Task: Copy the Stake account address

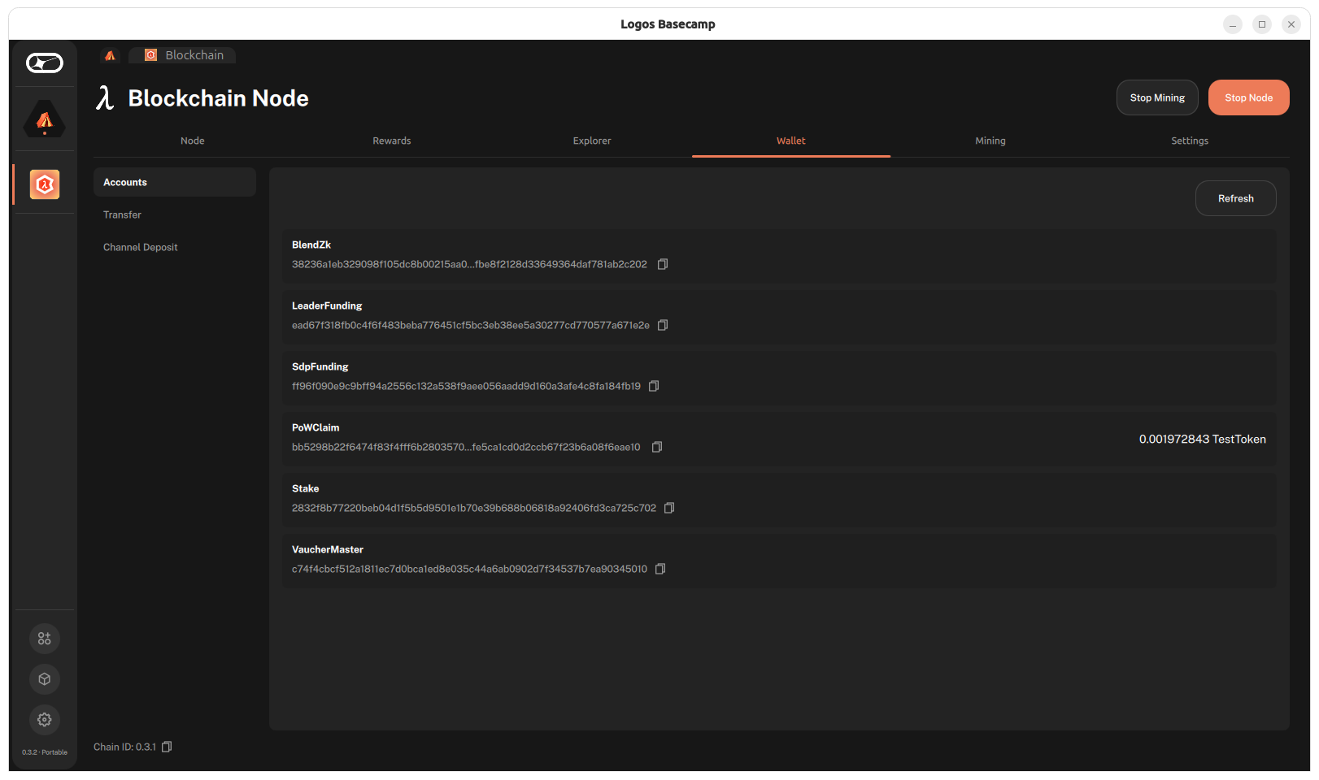Action: pos(669,508)
